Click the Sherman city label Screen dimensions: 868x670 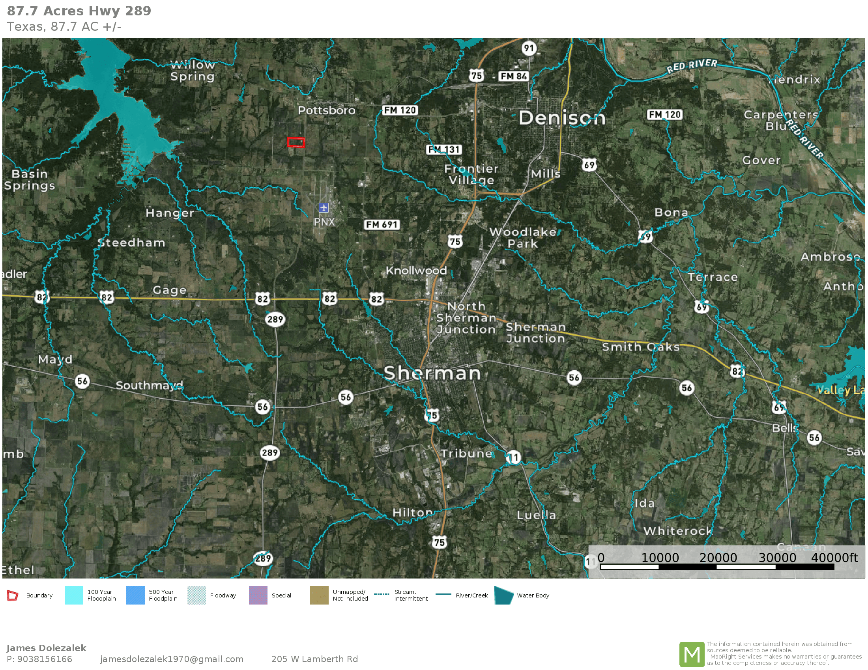coord(432,373)
